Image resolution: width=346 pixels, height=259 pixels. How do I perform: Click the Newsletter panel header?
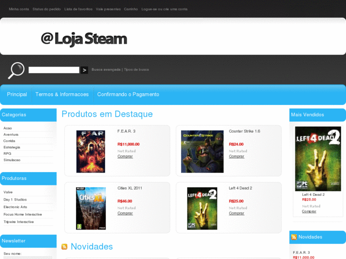click(28, 241)
